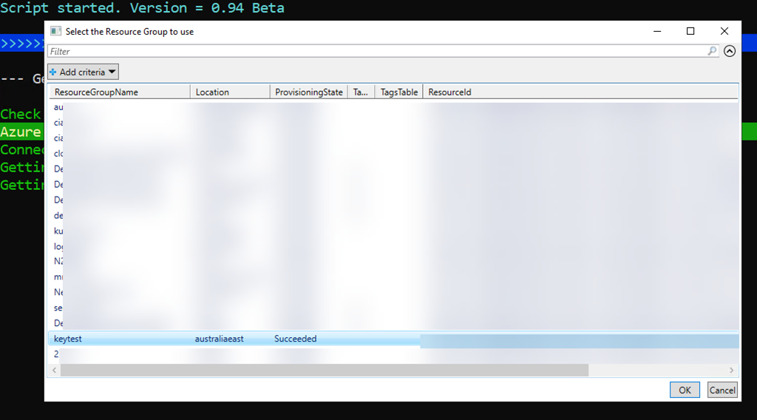757x420 pixels.
Task: Sort by ProvisioningState column header
Action: pos(308,92)
